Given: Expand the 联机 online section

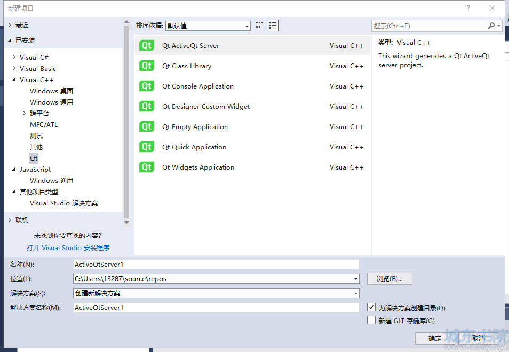Looking at the screenshot, I should 10,220.
